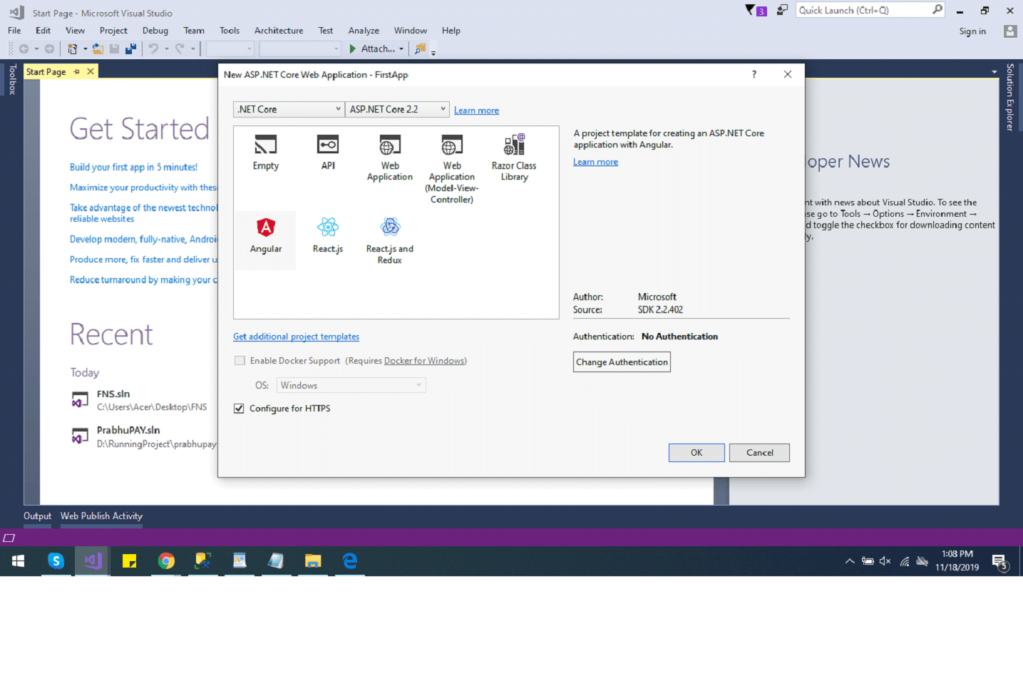The width and height of the screenshot is (1023, 681).
Task: Click the New Project toolbar icon
Action: coord(72,49)
